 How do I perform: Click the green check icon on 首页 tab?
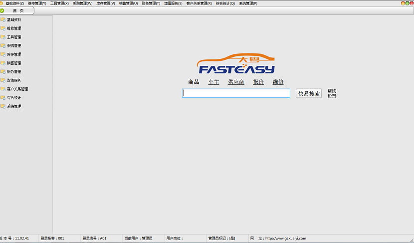point(2,10)
